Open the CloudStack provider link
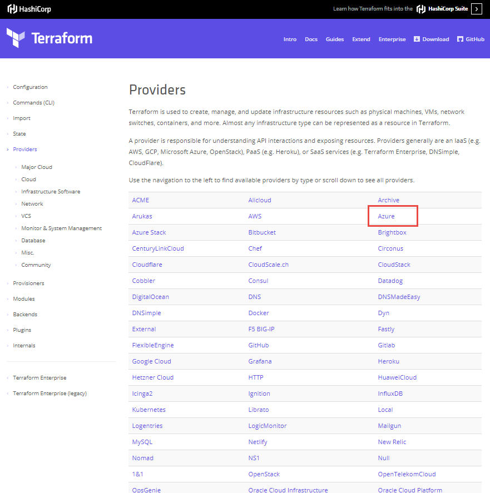The height and width of the screenshot is (493, 490). click(x=394, y=265)
